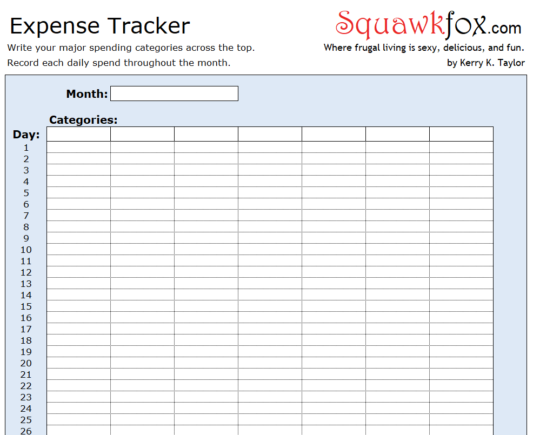Image resolution: width=533 pixels, height=435 pixels.
Task: Click day 10 cell in the last category column
Action: tap(461, 250)
